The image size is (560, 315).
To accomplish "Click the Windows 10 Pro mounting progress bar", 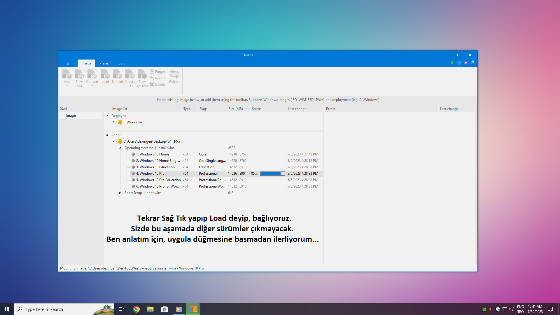I will point(272,174).
